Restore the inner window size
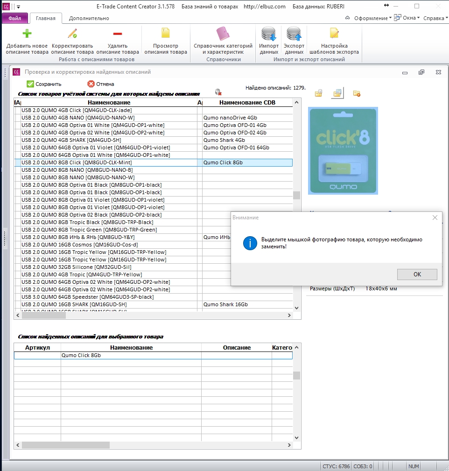This screenshot has height=471, width=449. click(421, 72)
